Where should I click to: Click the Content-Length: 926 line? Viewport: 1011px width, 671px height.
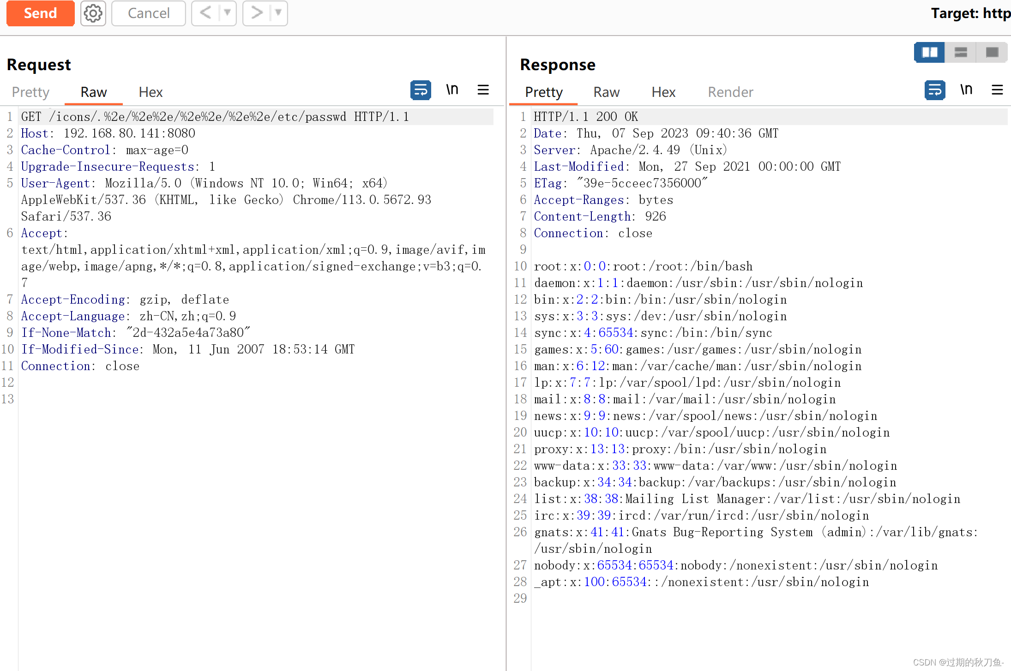pos(600,216)
